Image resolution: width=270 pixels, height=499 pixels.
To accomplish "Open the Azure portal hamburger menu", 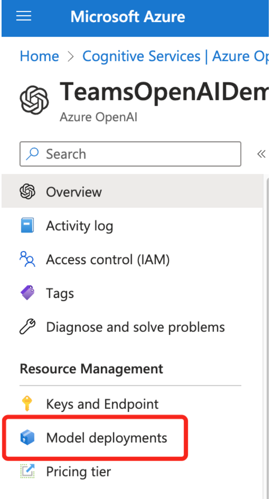I will point(23,16).
